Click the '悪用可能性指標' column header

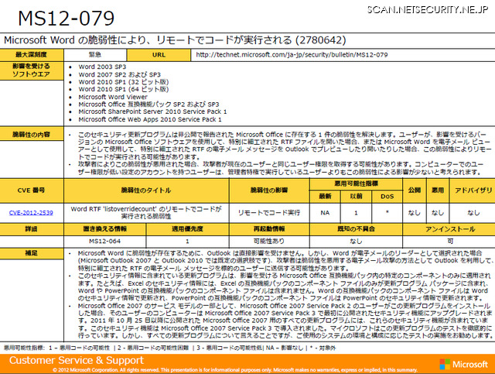(356, 184)
